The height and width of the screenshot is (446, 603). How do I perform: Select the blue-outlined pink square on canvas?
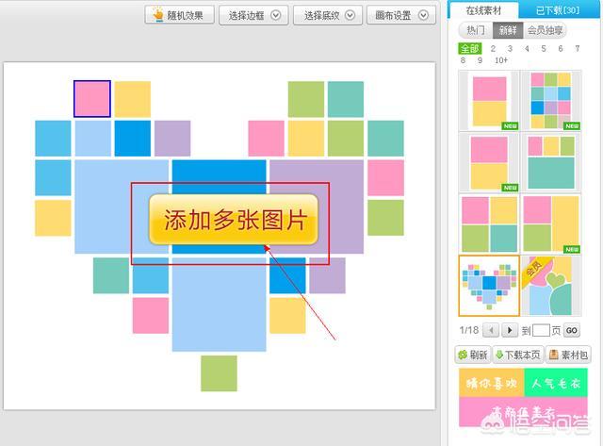[92, 99]
